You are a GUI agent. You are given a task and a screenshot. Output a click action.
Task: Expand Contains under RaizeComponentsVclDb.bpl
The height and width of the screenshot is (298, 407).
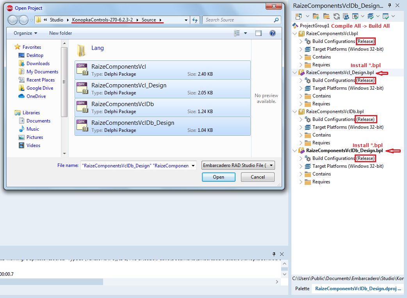tap(301, 135)
